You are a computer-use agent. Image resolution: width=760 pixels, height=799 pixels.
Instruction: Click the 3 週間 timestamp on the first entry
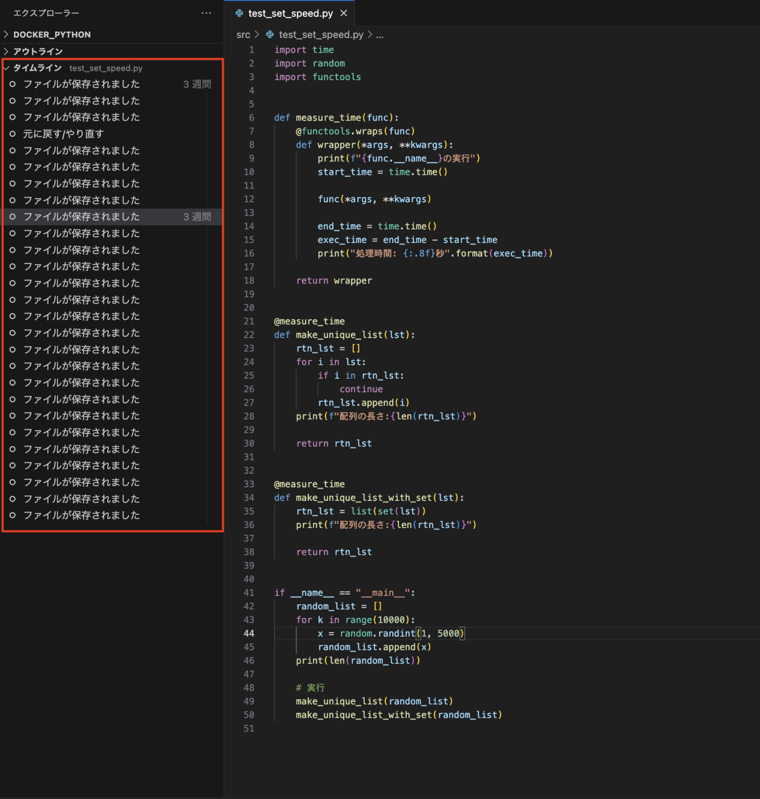(197, 84)
